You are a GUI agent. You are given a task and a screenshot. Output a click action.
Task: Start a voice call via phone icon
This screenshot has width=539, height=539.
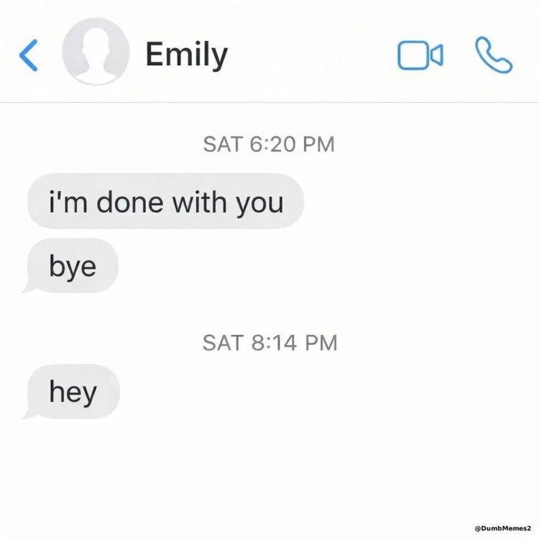point(494,55)
